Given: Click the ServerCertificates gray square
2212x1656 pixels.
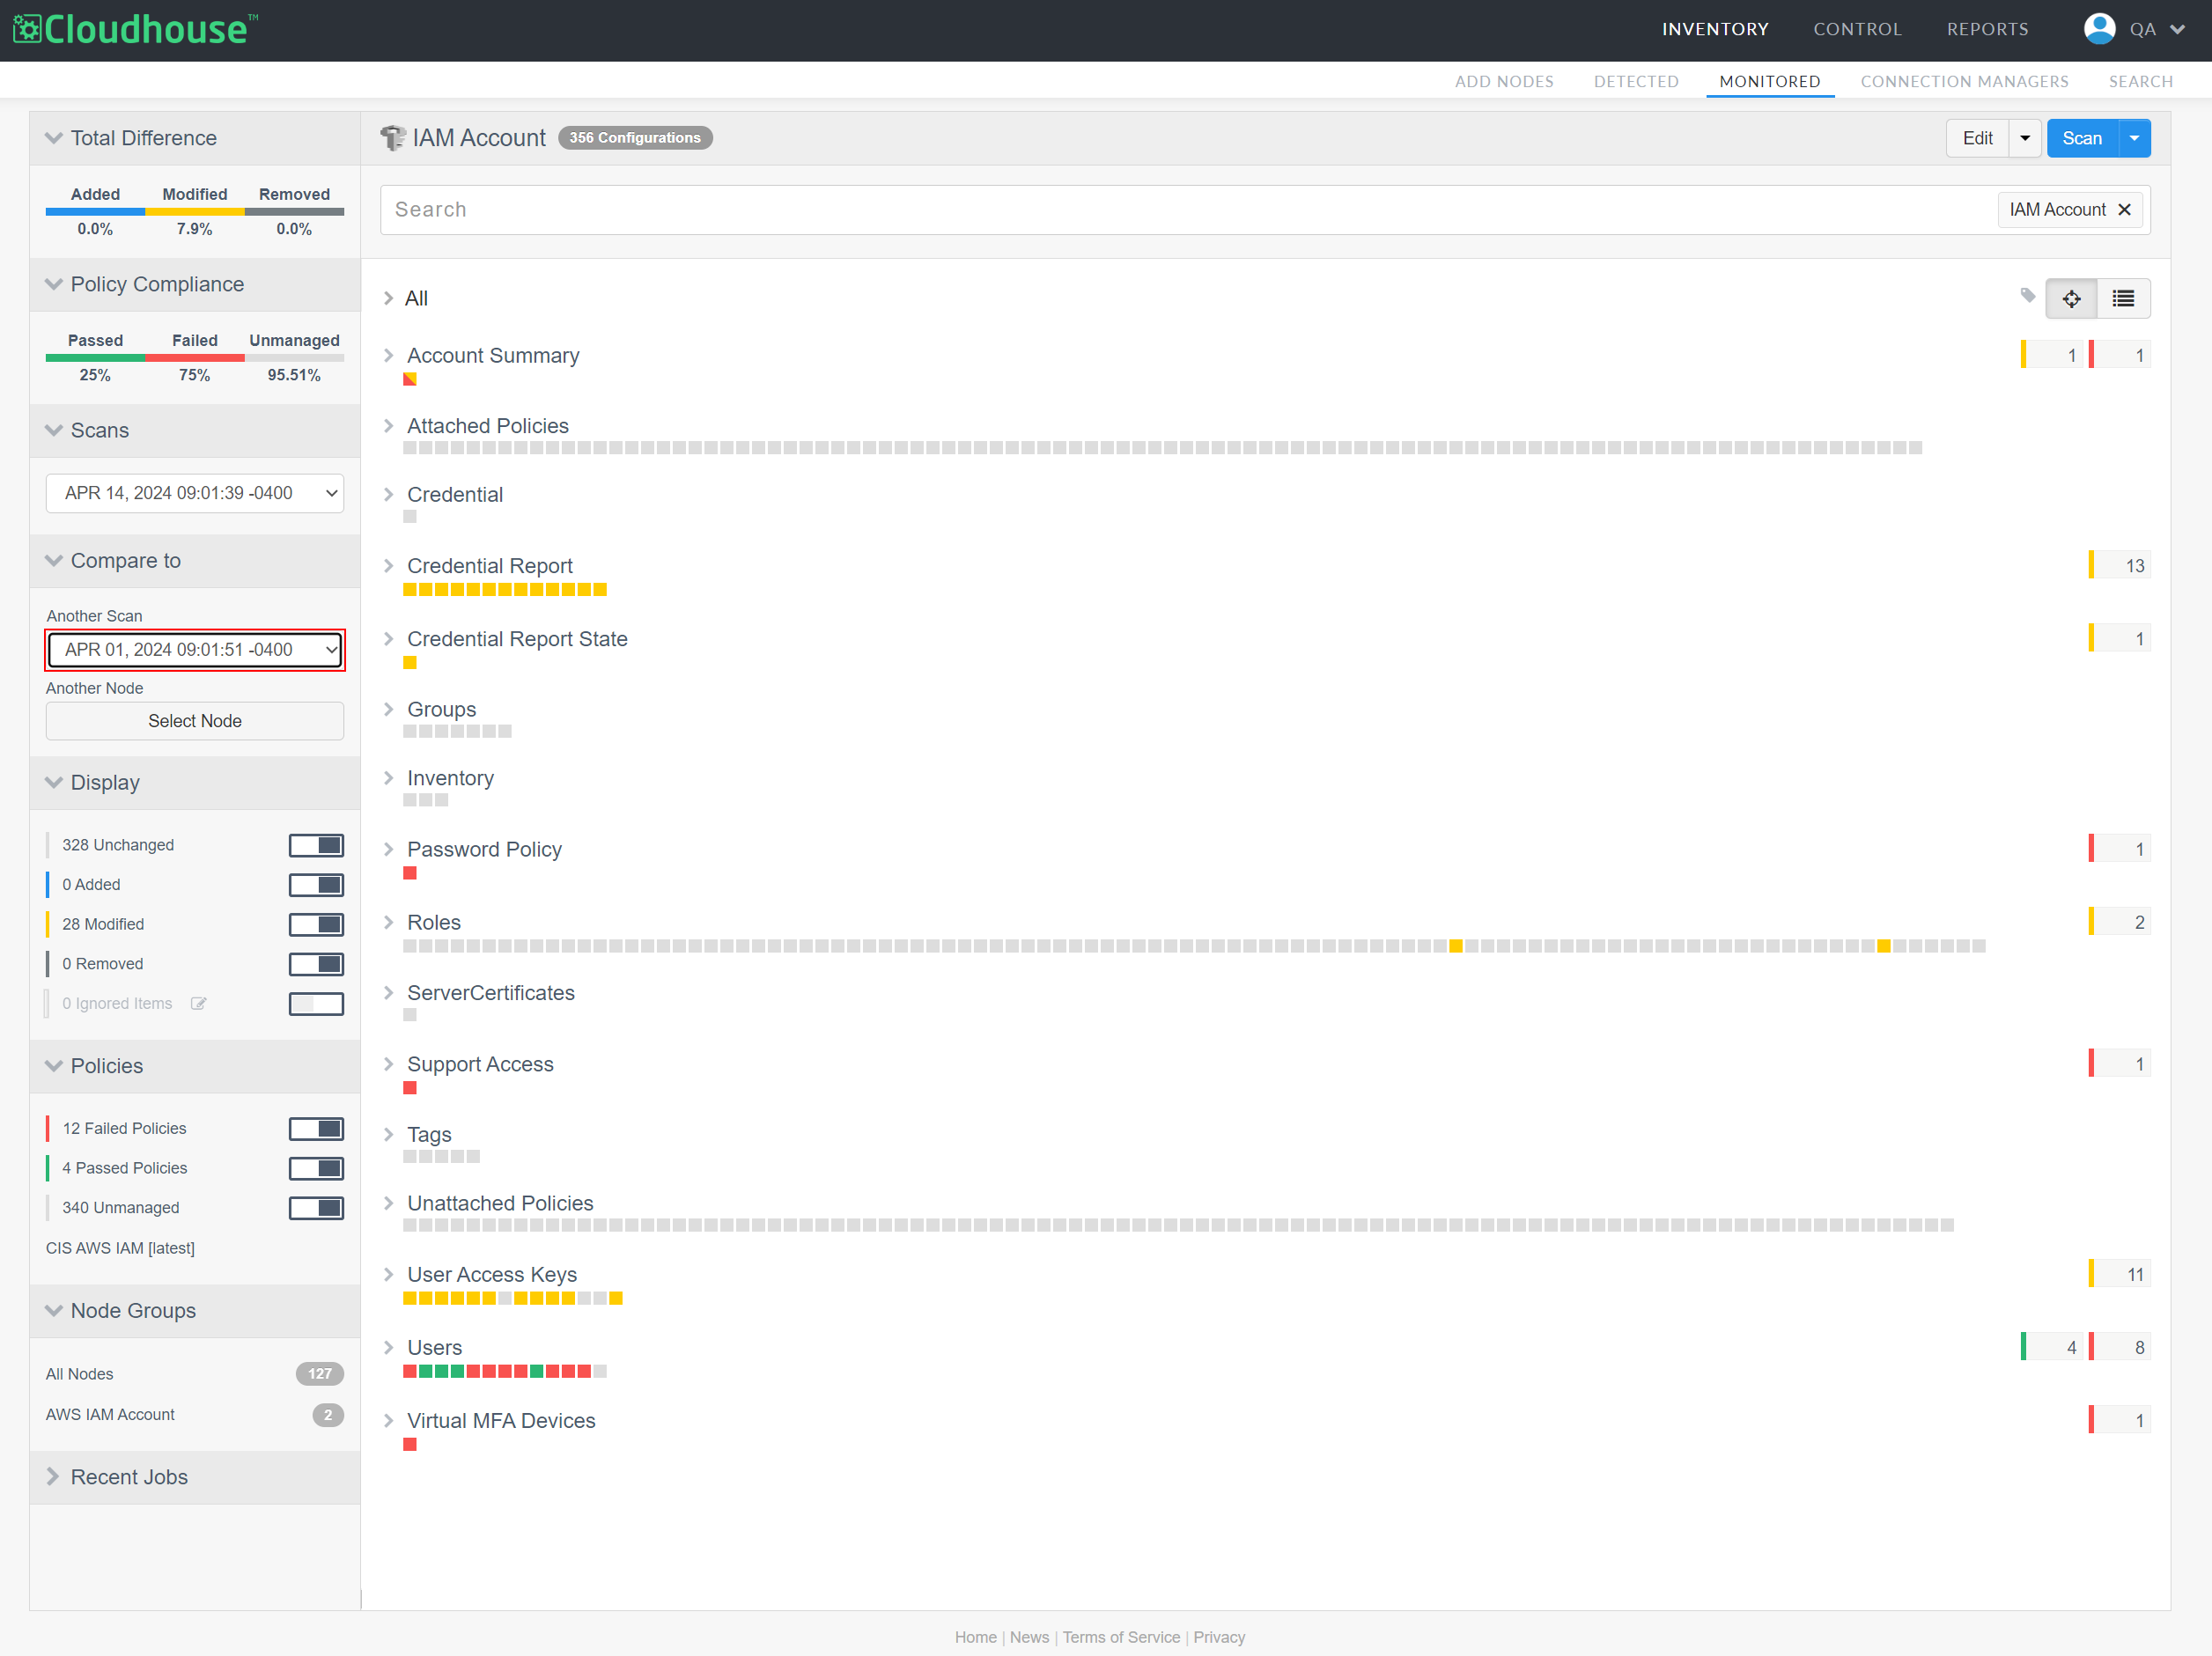Looking at the screenshot, I should coord(410,1015).
